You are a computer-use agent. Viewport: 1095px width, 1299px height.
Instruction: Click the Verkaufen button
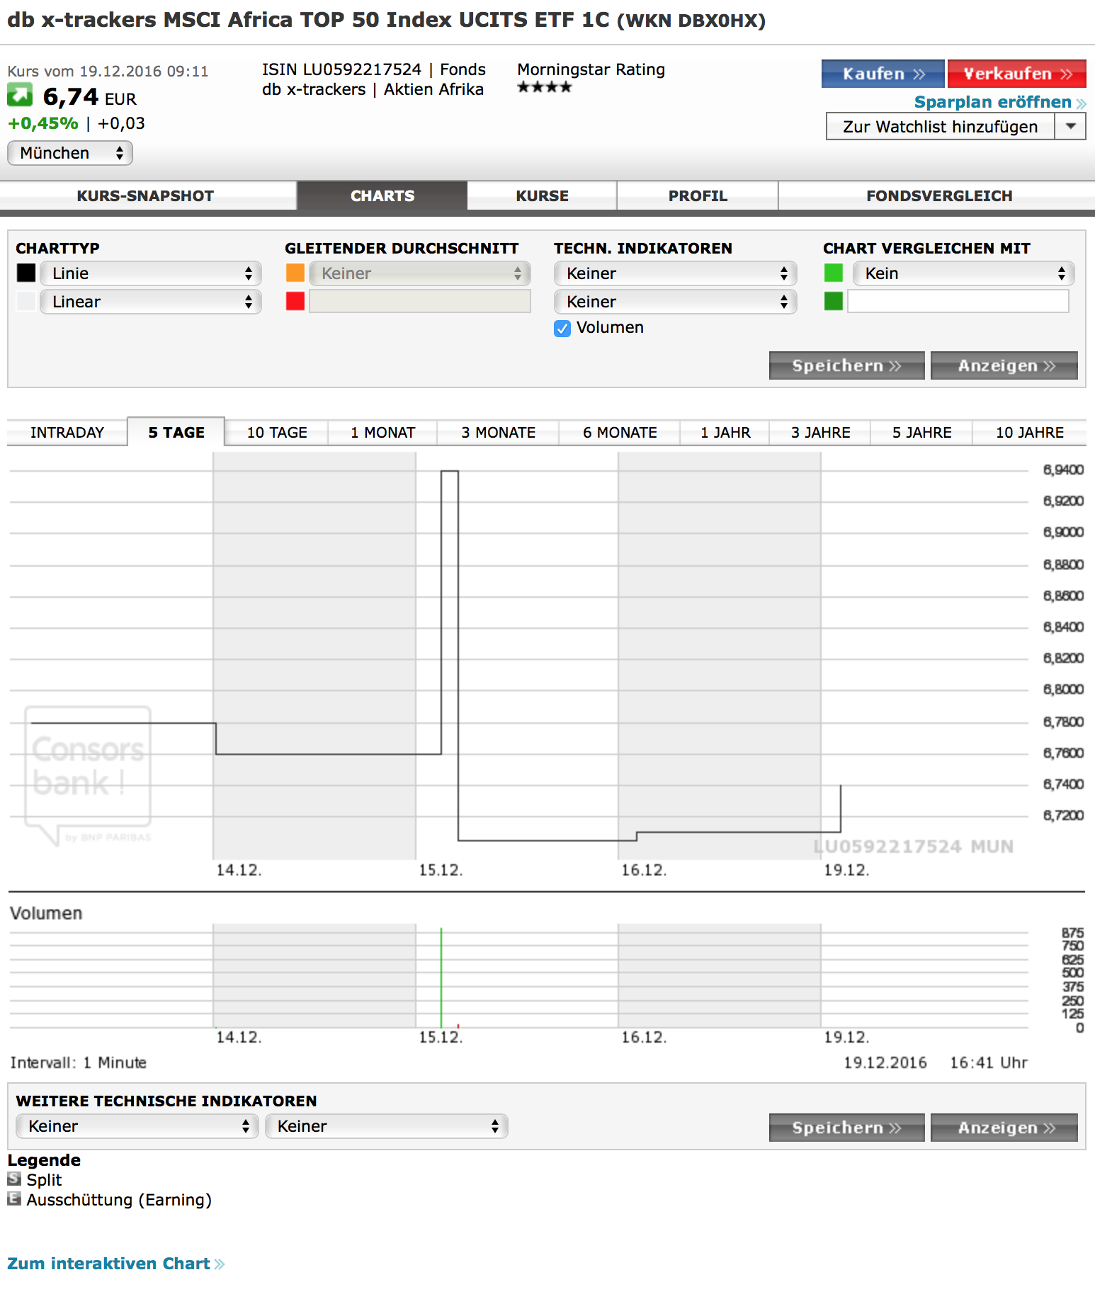pos(1017,74)
